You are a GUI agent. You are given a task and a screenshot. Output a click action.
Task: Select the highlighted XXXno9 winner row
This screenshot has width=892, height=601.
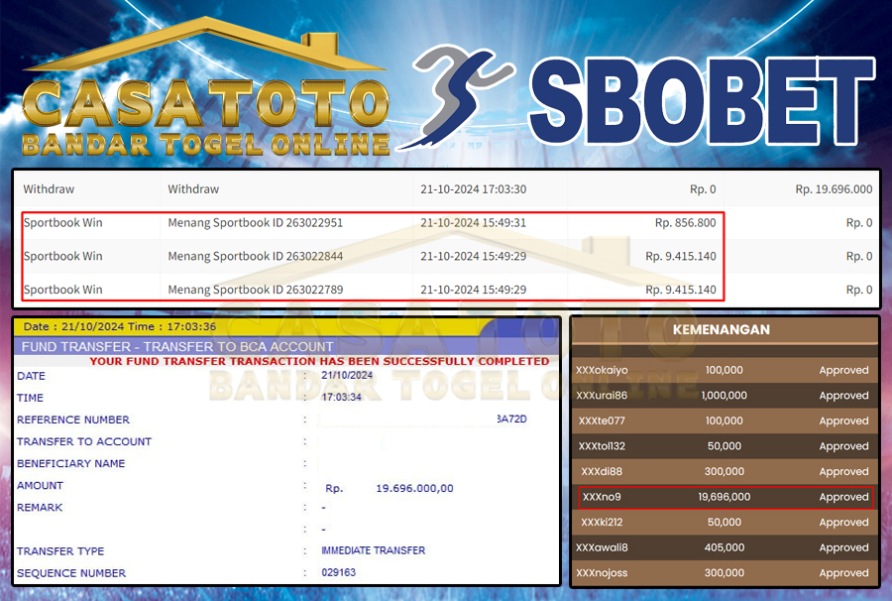(725, 497)
